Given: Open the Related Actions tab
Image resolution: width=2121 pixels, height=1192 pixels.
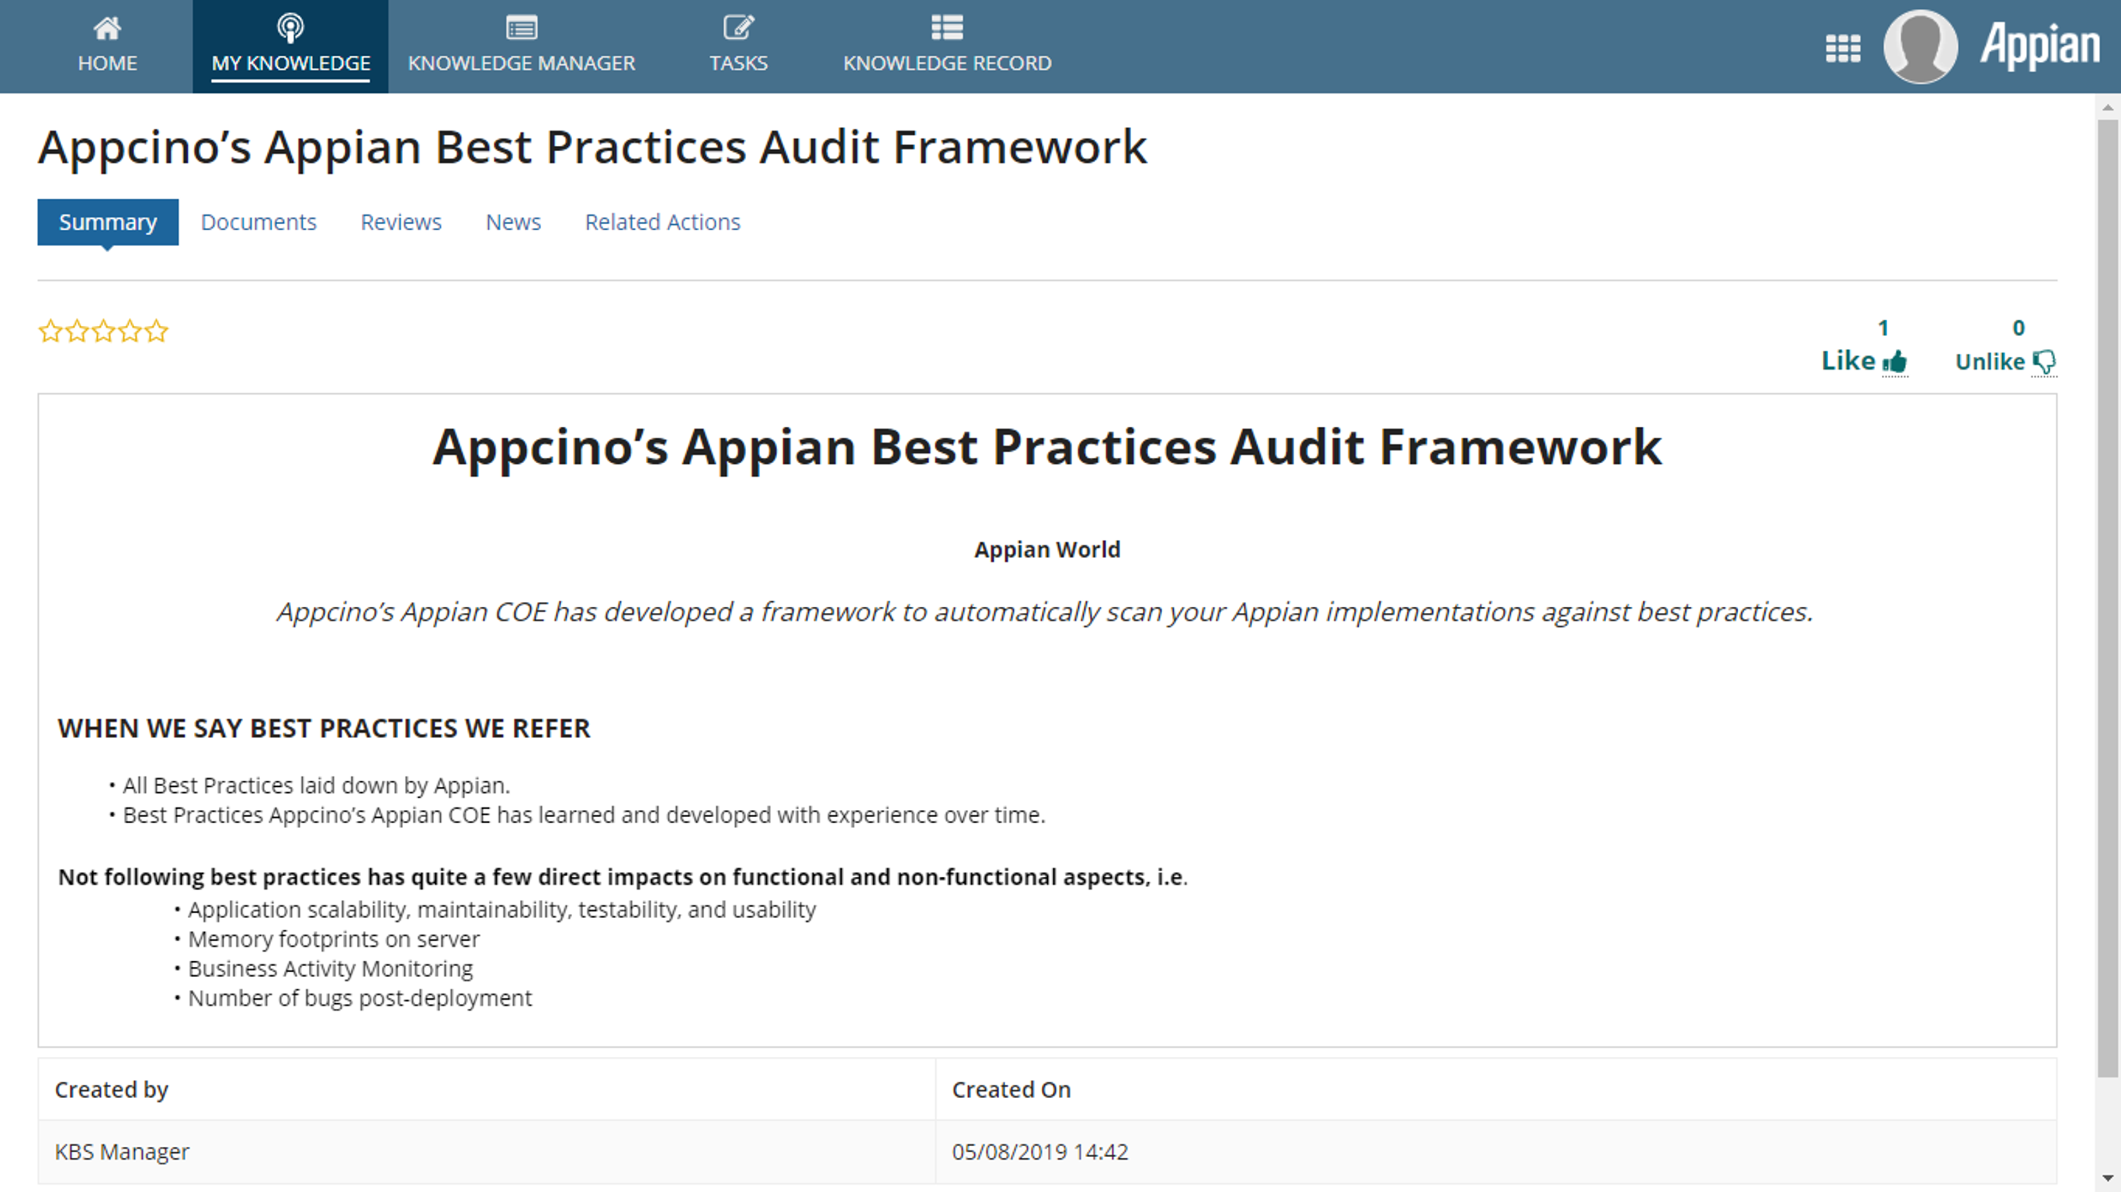Looking at the screenshot, I should click(663, 222).
